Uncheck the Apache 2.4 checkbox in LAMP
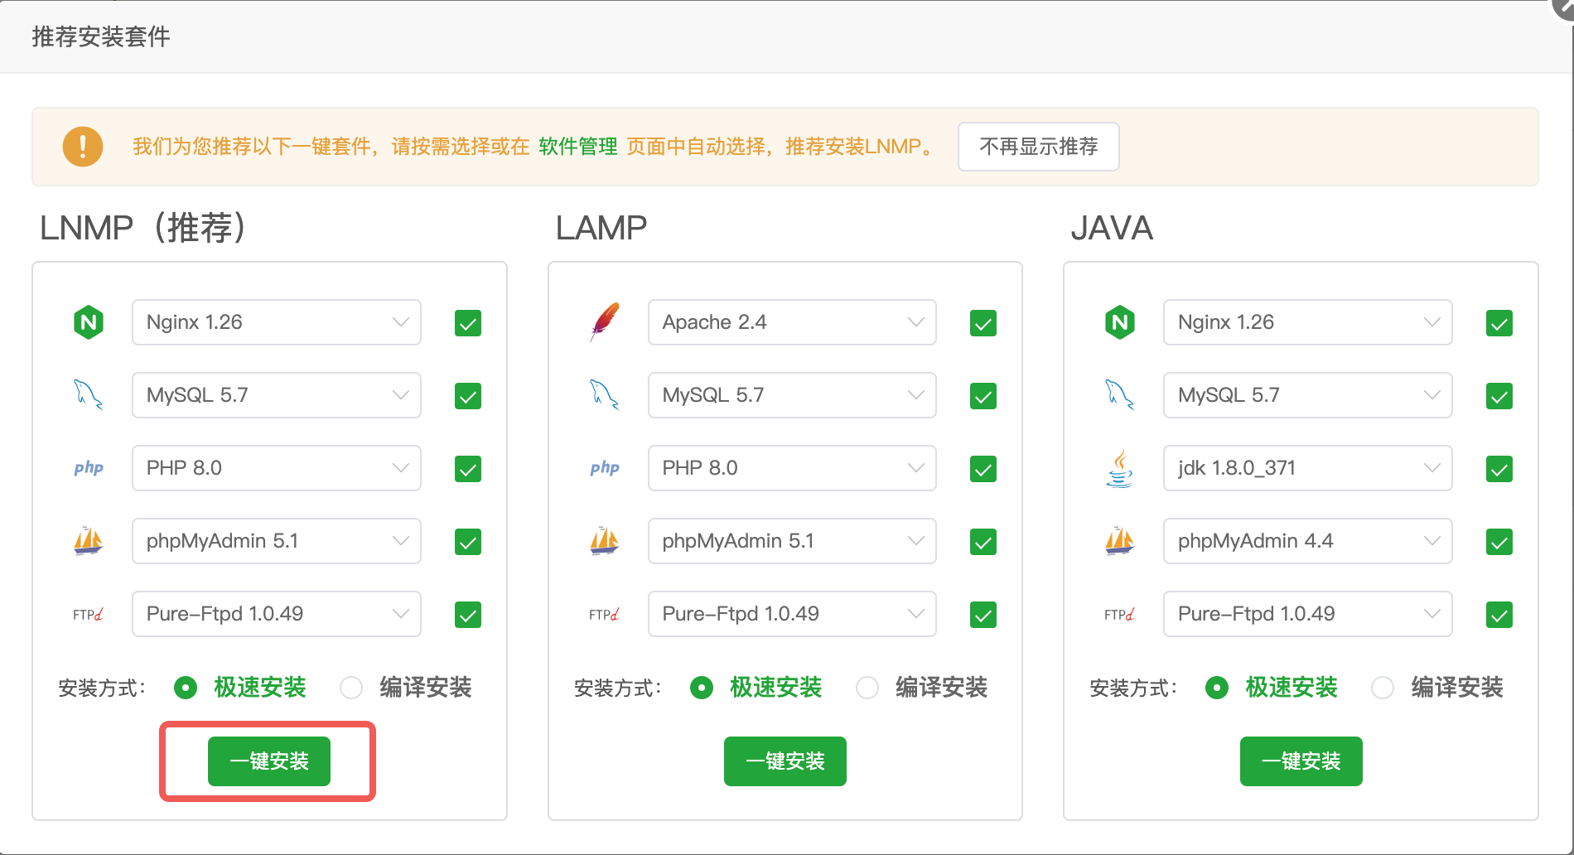1574x855 pixels. [983, 323]
